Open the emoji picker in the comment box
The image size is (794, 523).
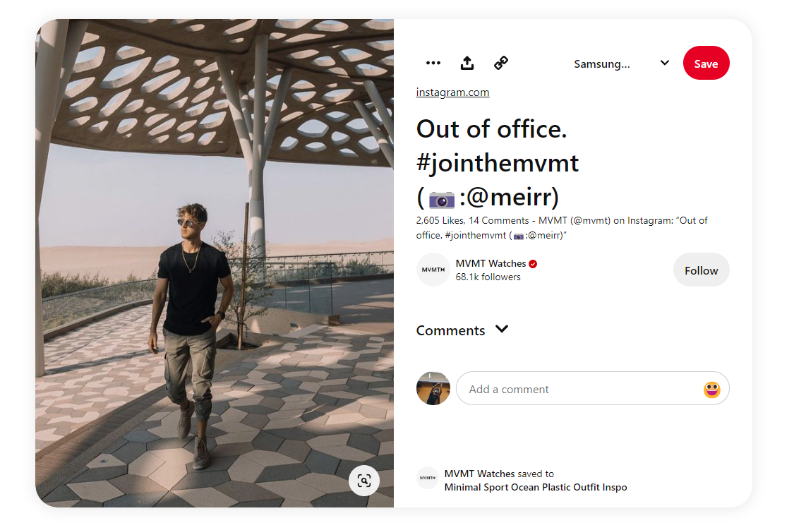711,390
